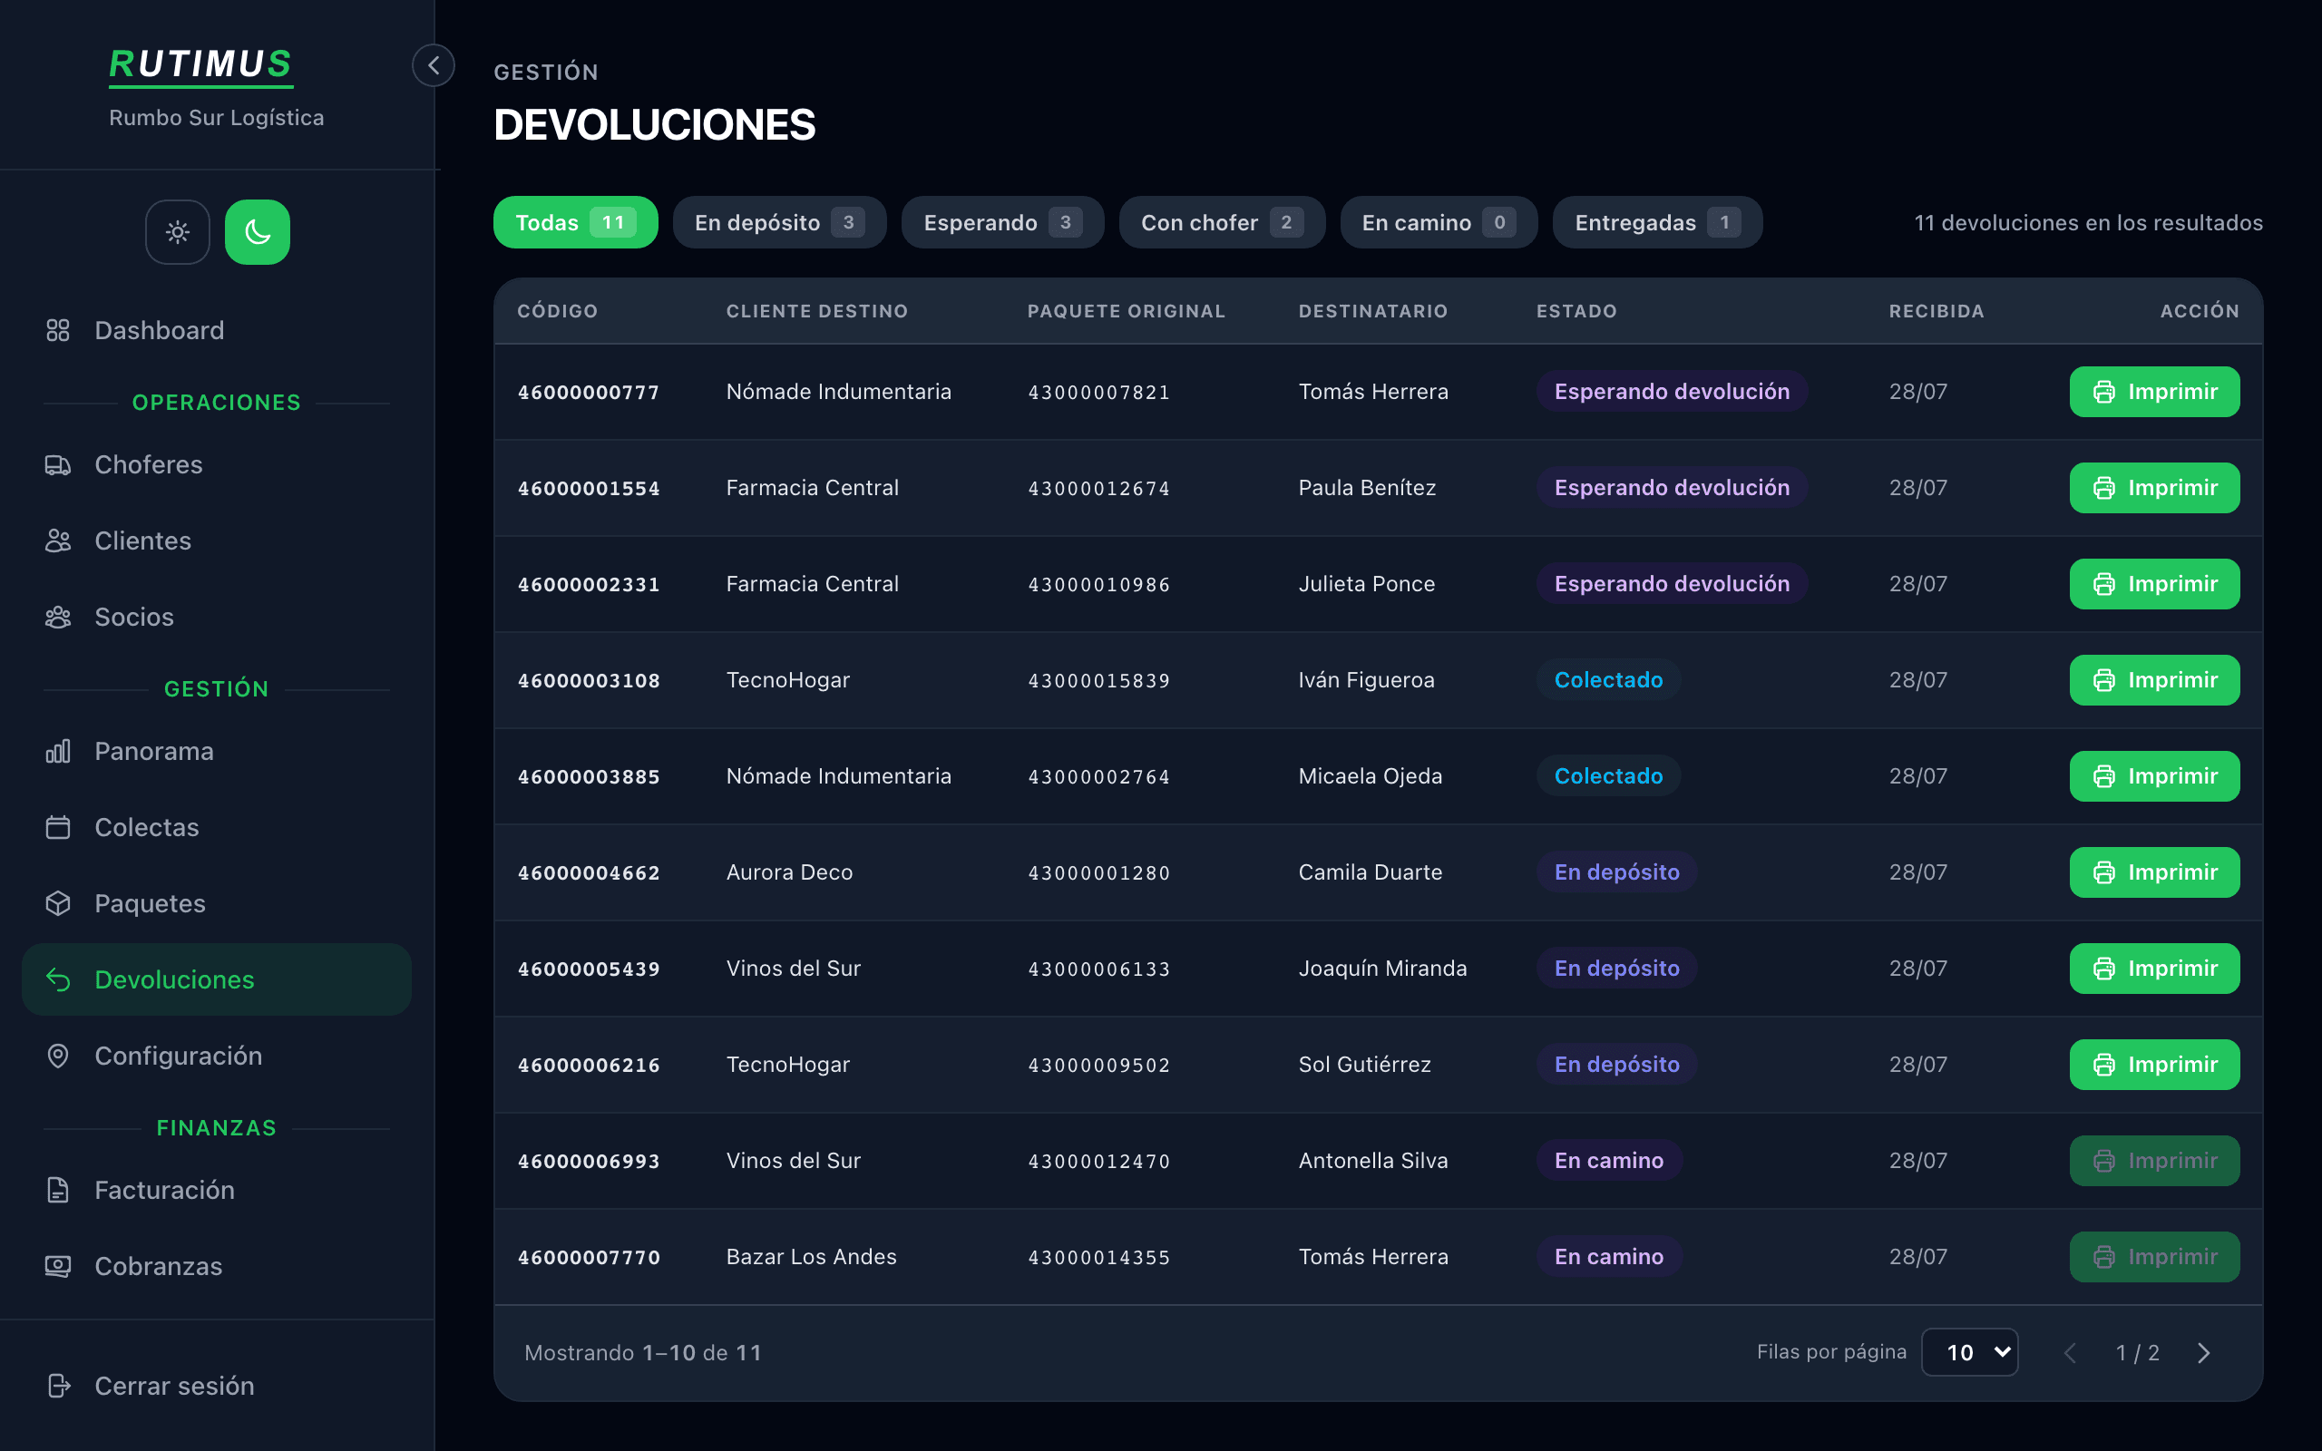Click recipient Julieta Ponce
This screenshot has height=1451, width=2322.
(x=1366, y=583)
